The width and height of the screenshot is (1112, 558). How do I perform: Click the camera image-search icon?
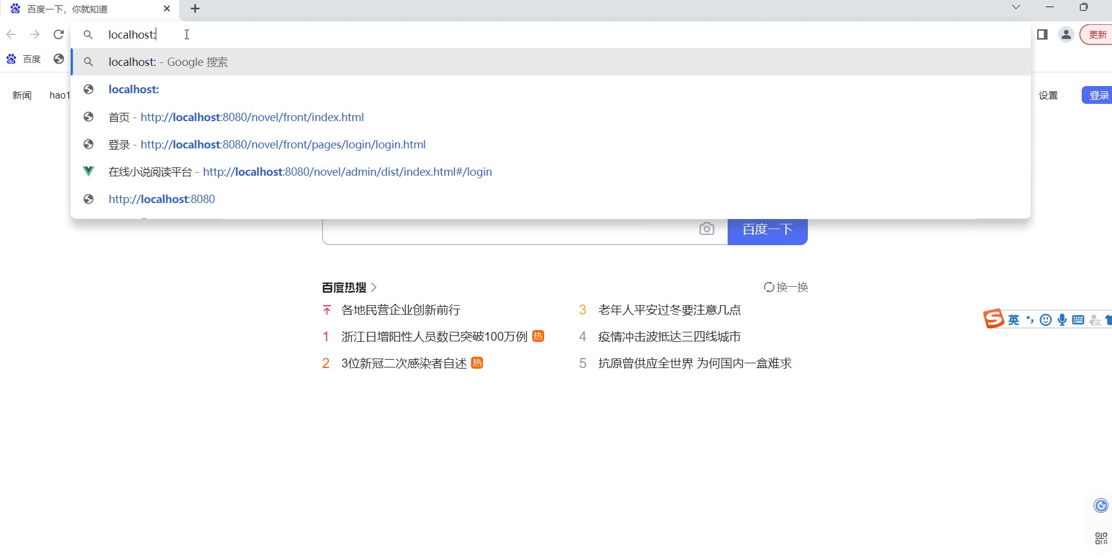(x=706, y=229)
